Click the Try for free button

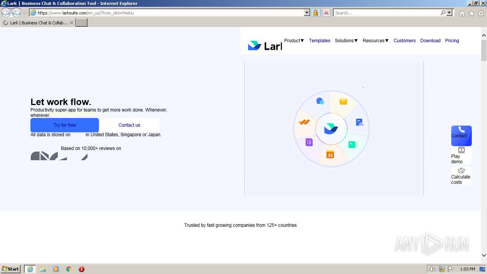65,125
